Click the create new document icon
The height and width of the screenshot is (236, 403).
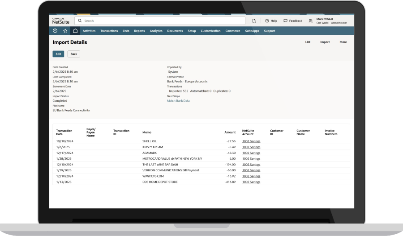coord(254,21)
